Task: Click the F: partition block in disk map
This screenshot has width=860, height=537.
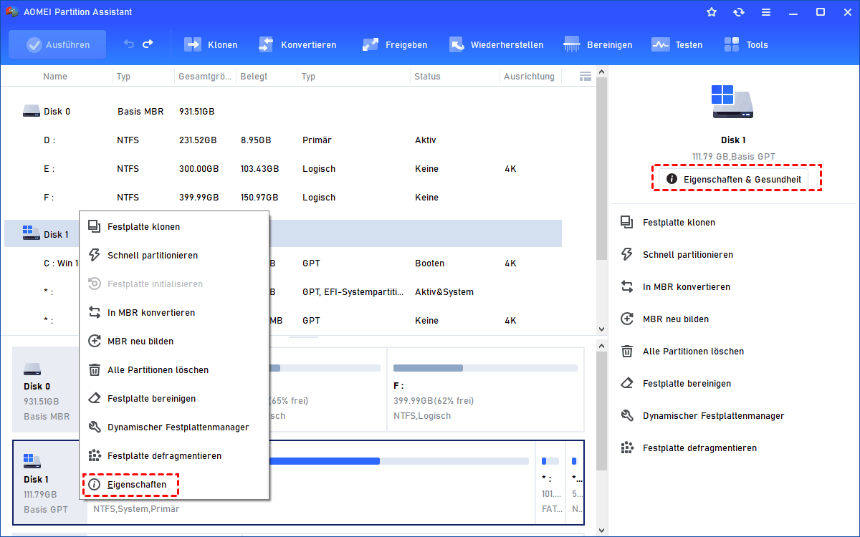Action: (x=485, y=390)
